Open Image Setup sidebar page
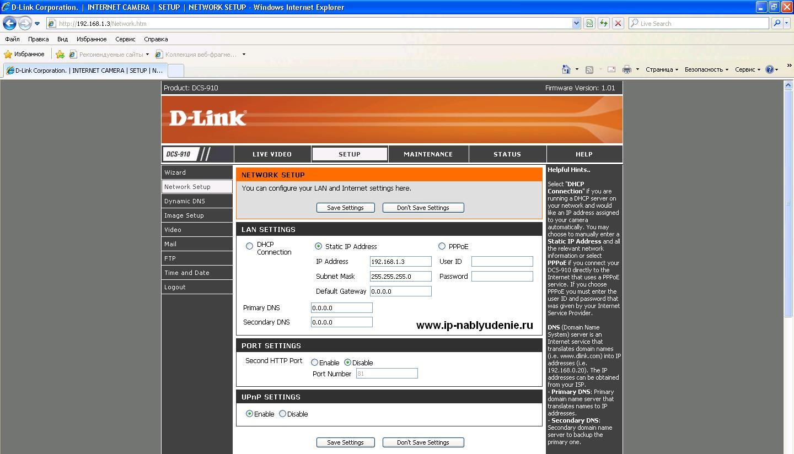 tap(197, 215)
